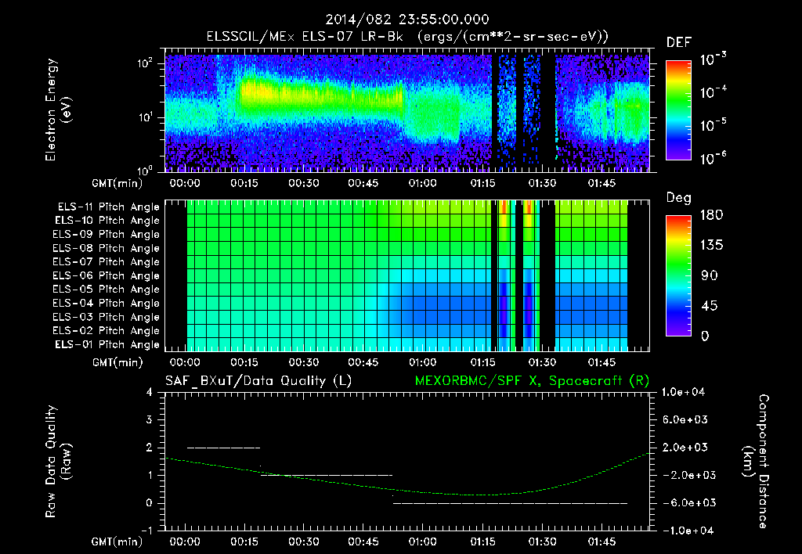Select the ELS-11 Pitch Angle row label

[x=108, y=207]
